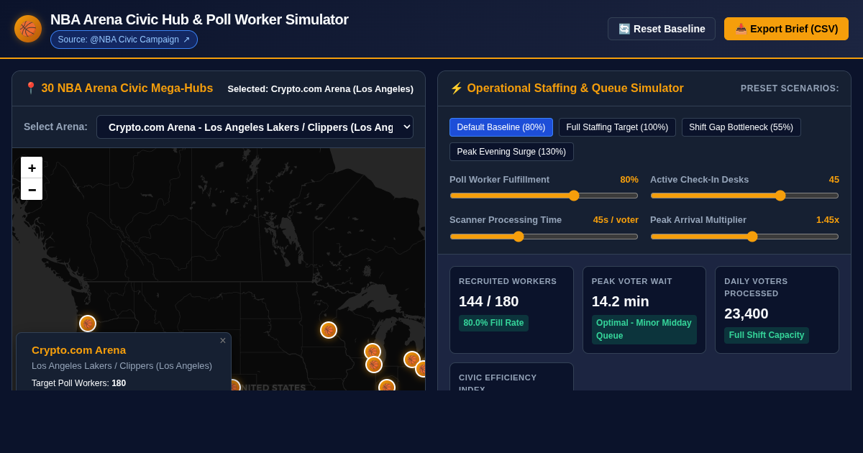Click the 144 / 180 recruited workers value

(x=489, y=301)
